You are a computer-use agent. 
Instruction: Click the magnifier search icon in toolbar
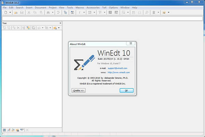[x=147, y=12]
